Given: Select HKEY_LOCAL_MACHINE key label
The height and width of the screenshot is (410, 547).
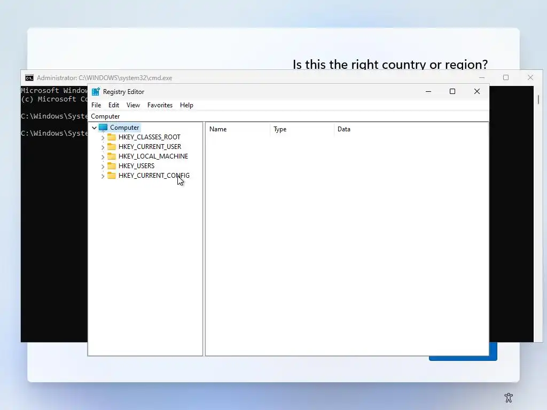Looking at the screenshot, I should [153, 156].
